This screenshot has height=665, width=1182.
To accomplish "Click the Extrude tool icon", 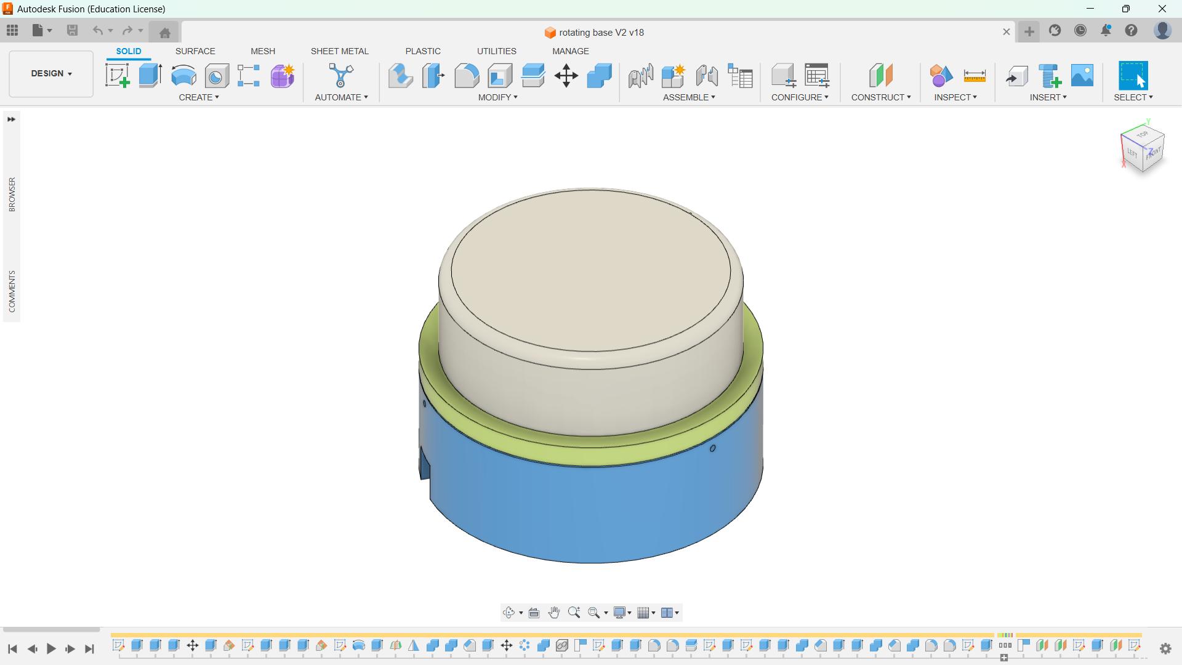I will (150, 76).
